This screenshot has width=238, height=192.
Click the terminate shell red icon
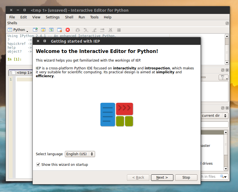pyautogui.click(x=67, y=30)
